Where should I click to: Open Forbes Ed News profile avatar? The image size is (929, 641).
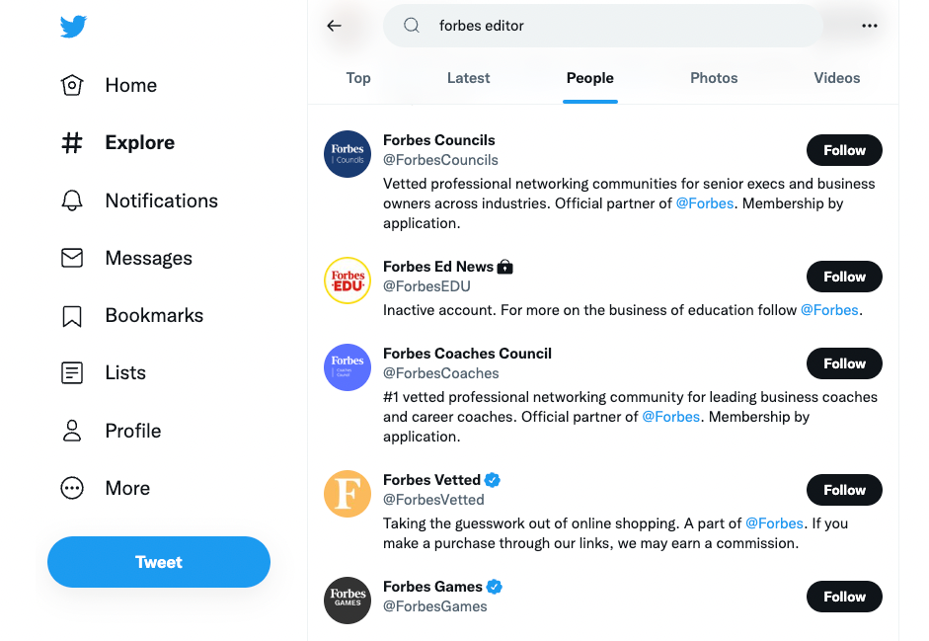click(348, 280)
